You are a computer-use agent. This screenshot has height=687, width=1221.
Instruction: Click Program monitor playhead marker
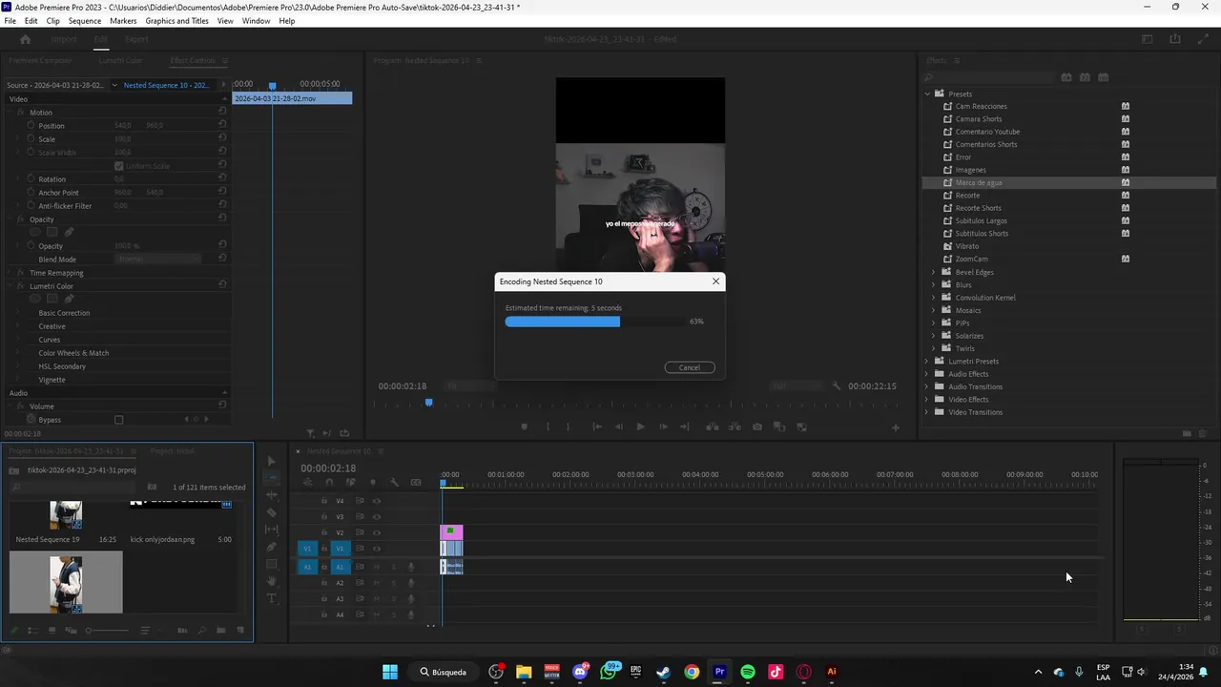tap(429, 403)
